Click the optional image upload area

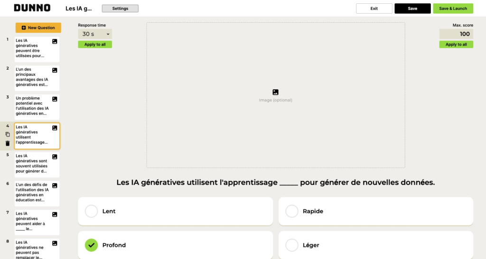pyautogui.click(x=275, y=95)
